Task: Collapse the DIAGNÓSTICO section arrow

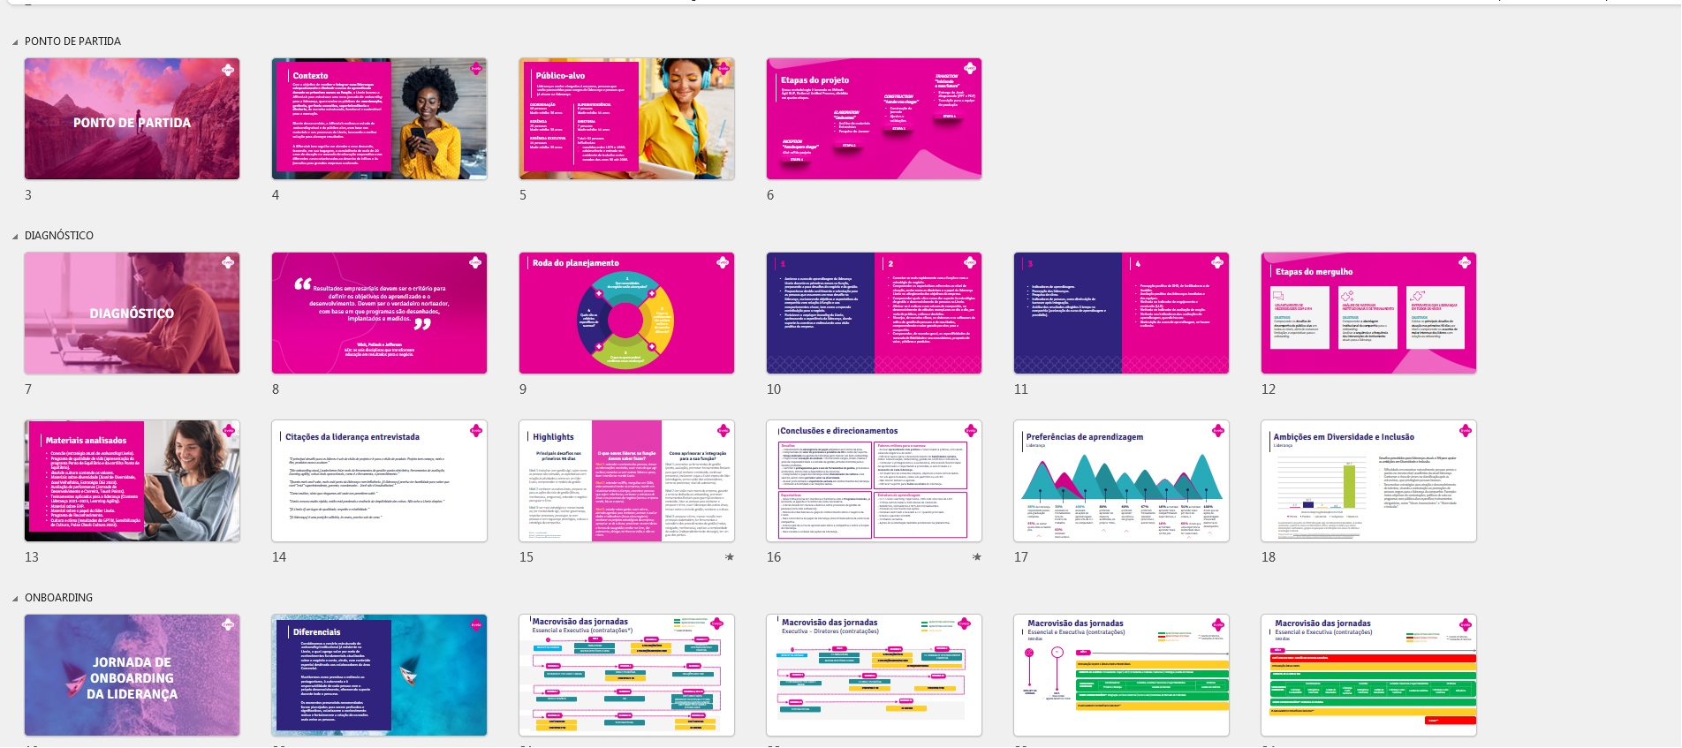Action: pos(15,237)
